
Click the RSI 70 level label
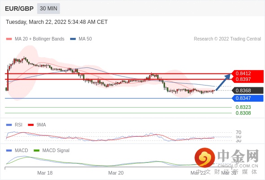tap(238, 132)
